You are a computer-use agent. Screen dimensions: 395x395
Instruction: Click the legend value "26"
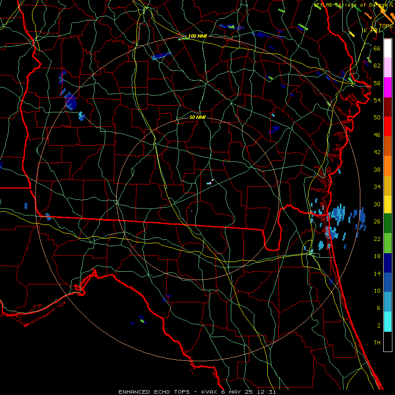coord(377,222)
